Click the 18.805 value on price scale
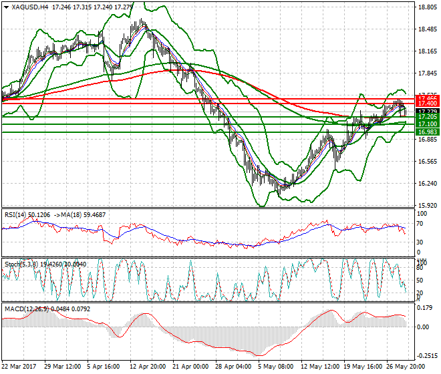This screenshot has width=441, height=374. pos(427,7)
